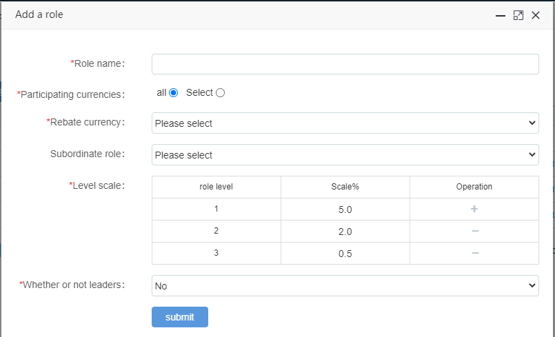
Task: Maximize the Add a role dialog
Action: [518, 15]
